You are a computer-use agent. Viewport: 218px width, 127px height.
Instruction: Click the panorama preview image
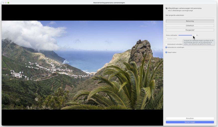(x=82, y=65)
